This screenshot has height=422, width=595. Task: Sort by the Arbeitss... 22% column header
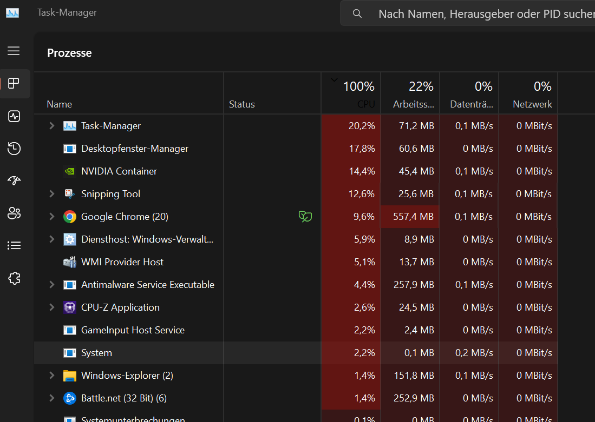(410, 93)
